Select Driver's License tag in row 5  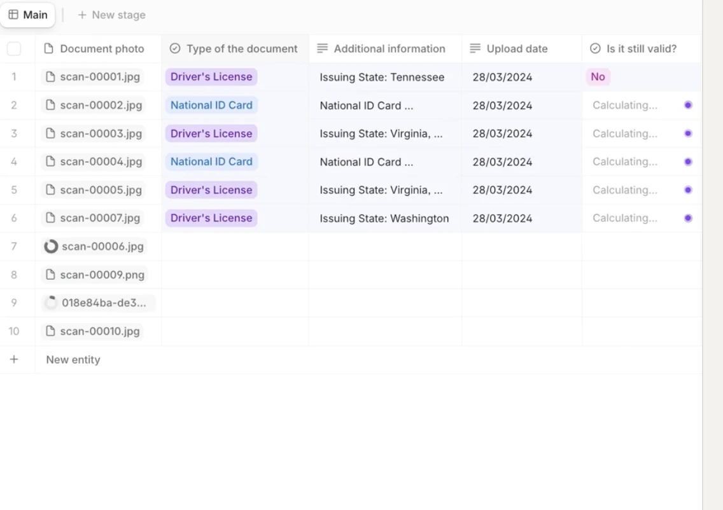pyautogui.click(x=211, y=190)
